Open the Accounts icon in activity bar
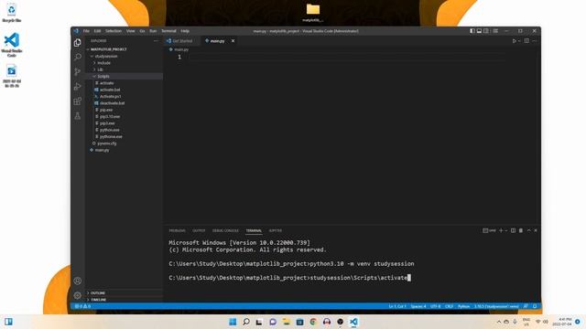This screenshot has width=586, height=329. 77,281
